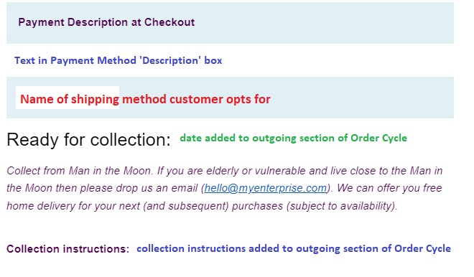Viewport: 474px width, 277px height.
Task: Click the 'Collect from Man in the Moon' paragraph
Action: [x=224, y=188]
